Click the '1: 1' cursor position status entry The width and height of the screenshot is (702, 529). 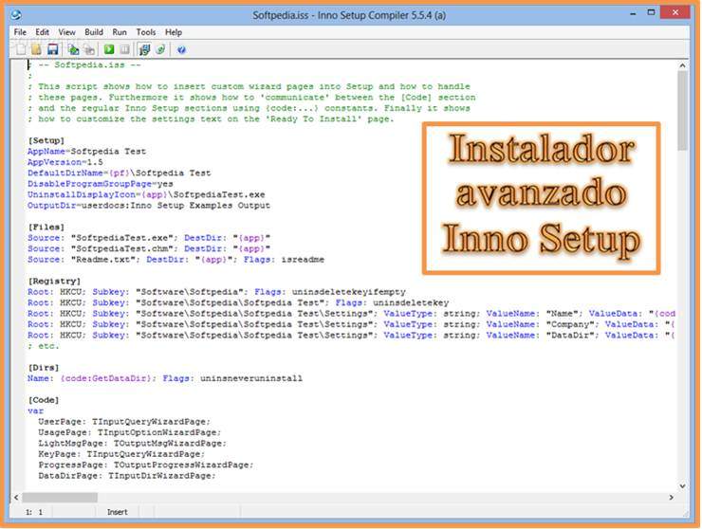coord(34,512)
